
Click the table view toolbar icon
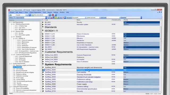point(54,18)
